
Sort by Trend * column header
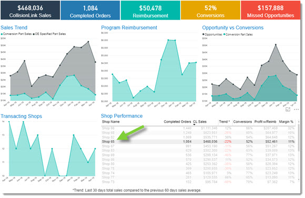coord(224,122)
